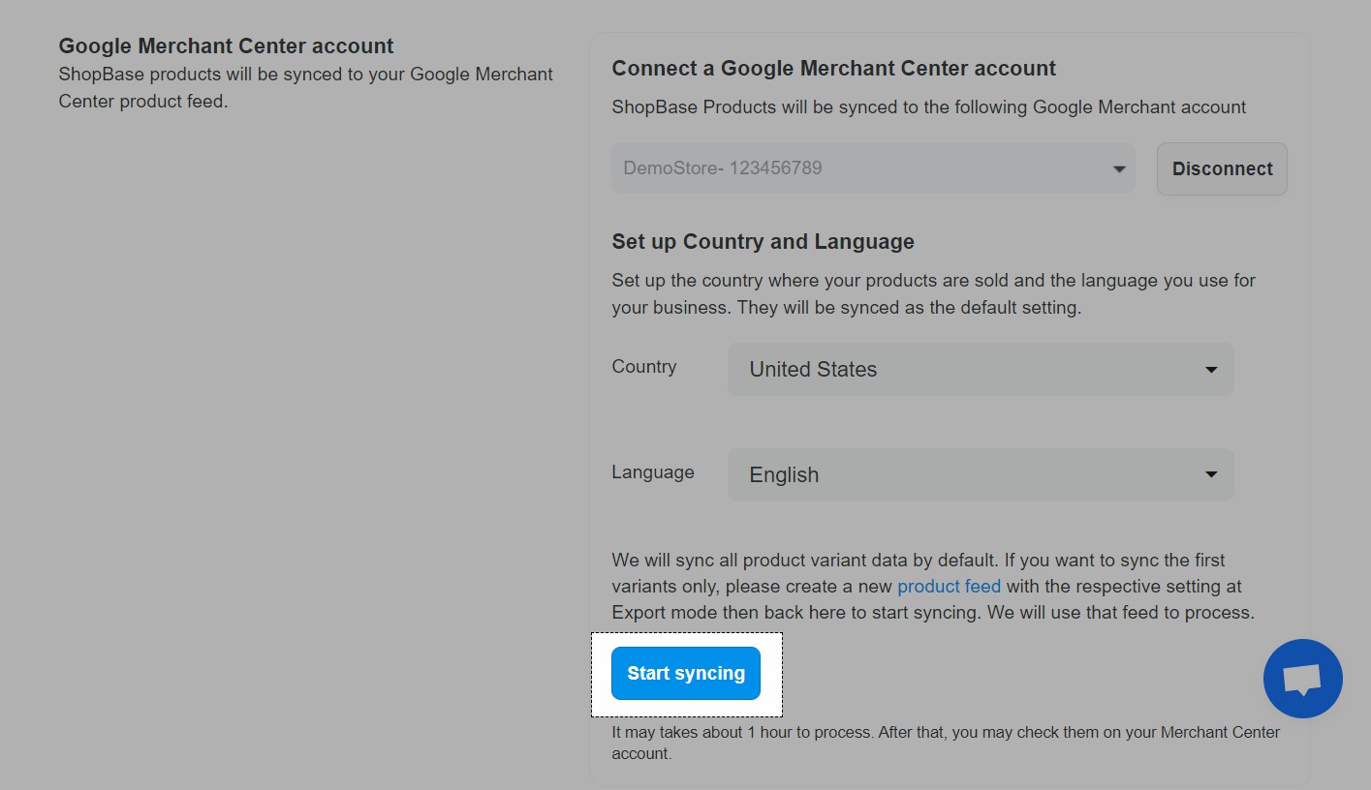The width and height of the screenshot is (1371, 790).
Task: Click the sync variant data explanation paragraph
Action: (932, 586)
